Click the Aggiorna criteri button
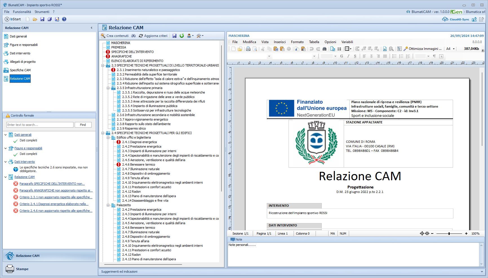 coord(153,36)
